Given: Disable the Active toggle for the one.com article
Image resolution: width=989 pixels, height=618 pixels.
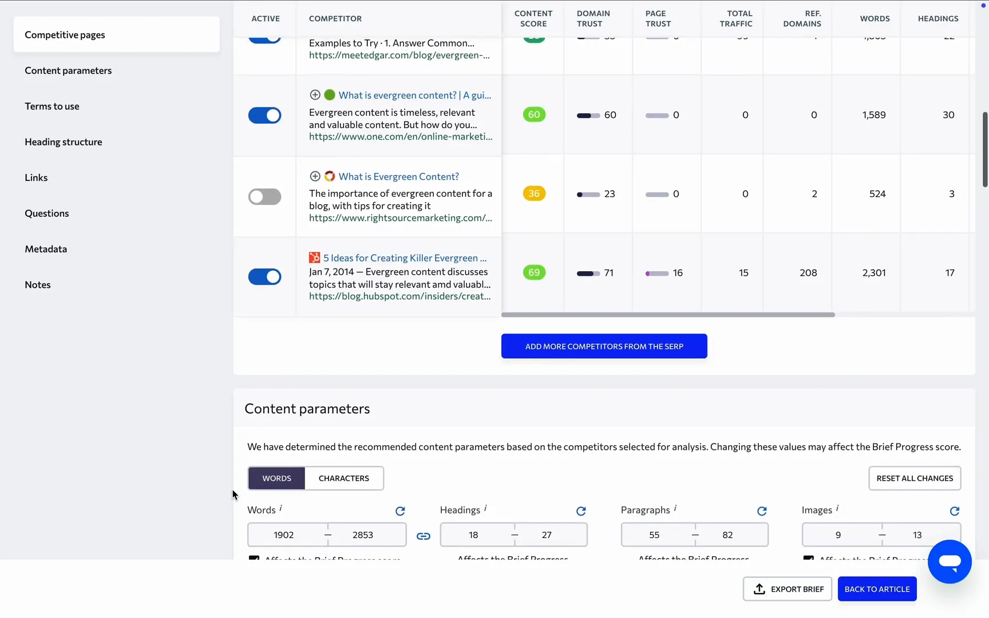Looking at the screenshot, I should [x=264, y=115].
